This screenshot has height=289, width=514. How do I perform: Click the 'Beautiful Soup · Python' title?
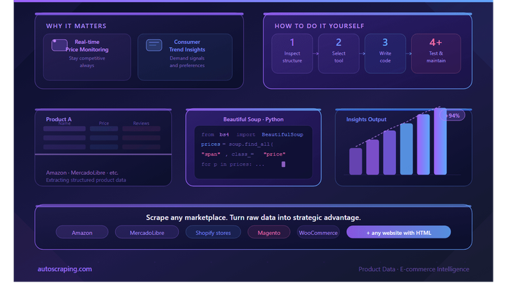[x=254, y=119]
